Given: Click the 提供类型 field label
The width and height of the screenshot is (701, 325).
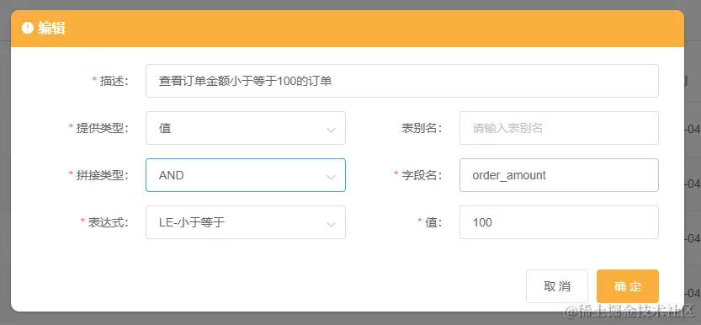Looking at the screenshot, I should point(102,128).
